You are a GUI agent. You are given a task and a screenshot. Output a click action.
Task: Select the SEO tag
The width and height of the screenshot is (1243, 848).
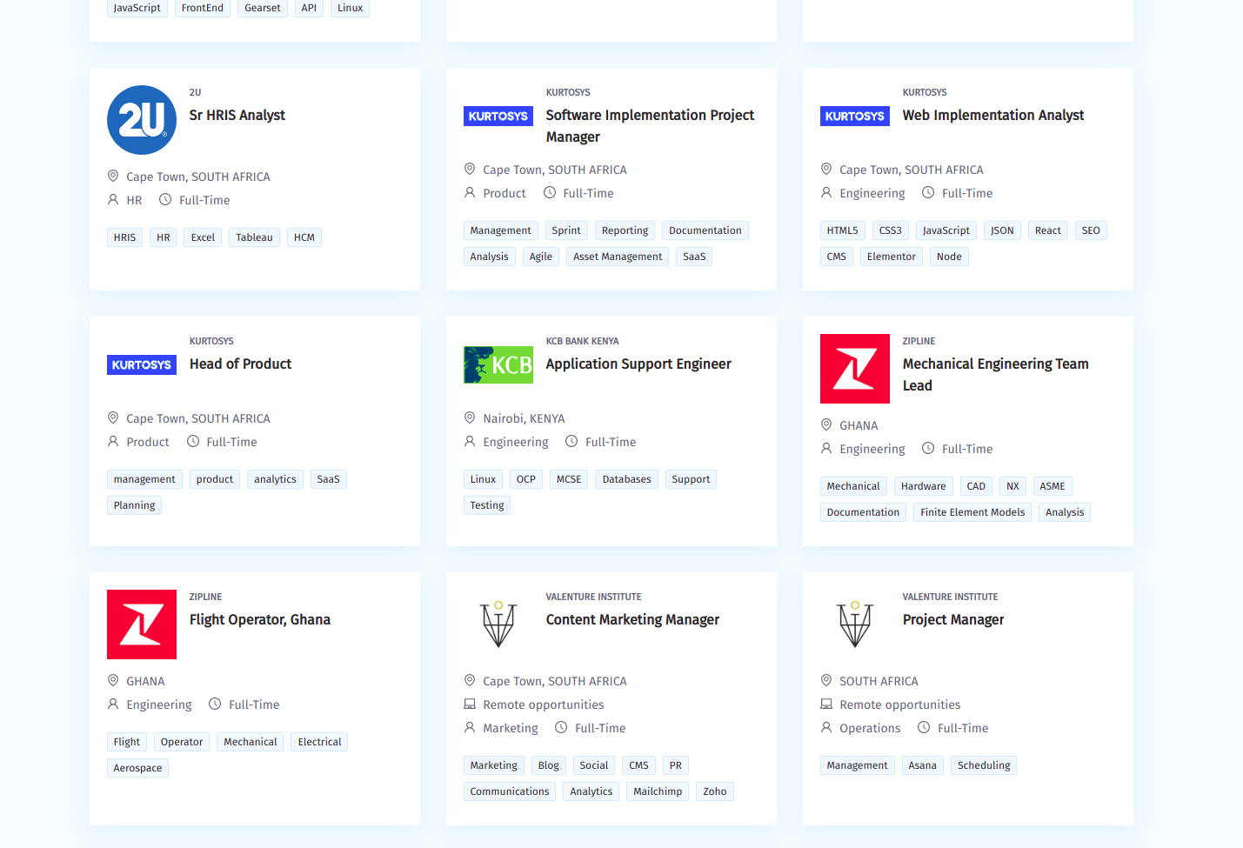1091,230
